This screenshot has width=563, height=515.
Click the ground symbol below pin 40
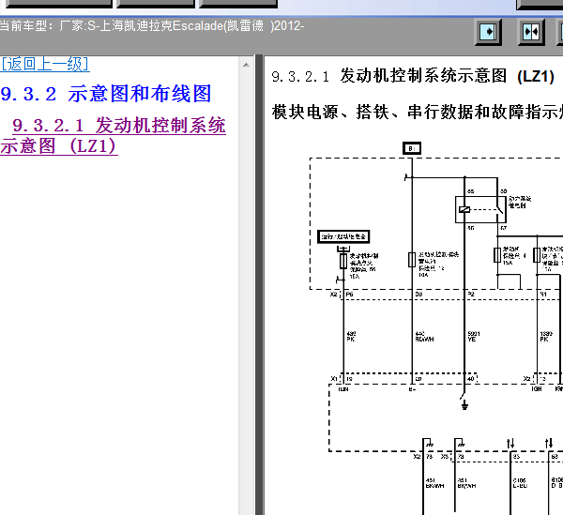464,403
